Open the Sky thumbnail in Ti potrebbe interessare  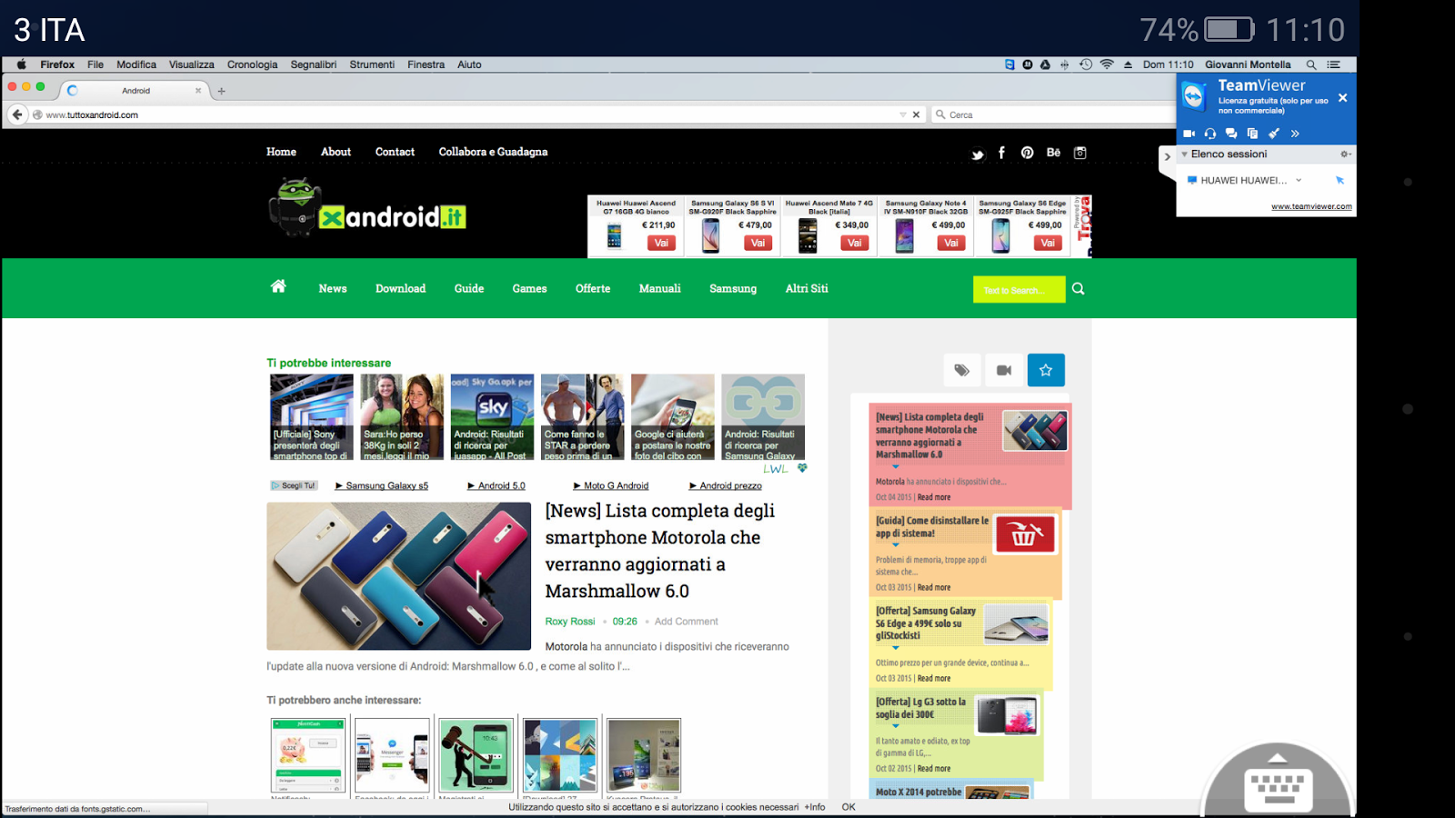point(492,417)
